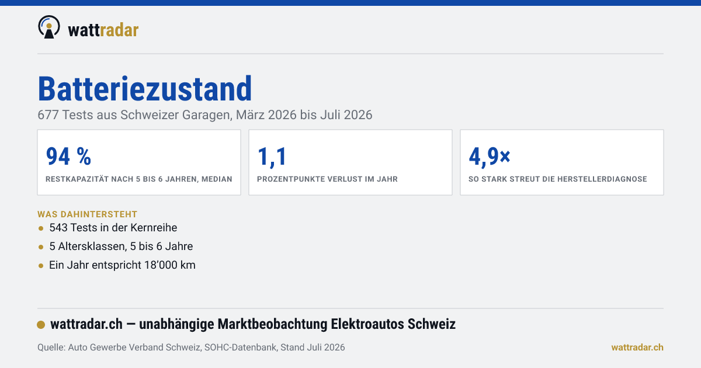
Task: Select the Batteriezustand headline
Action: click(145, 89)
